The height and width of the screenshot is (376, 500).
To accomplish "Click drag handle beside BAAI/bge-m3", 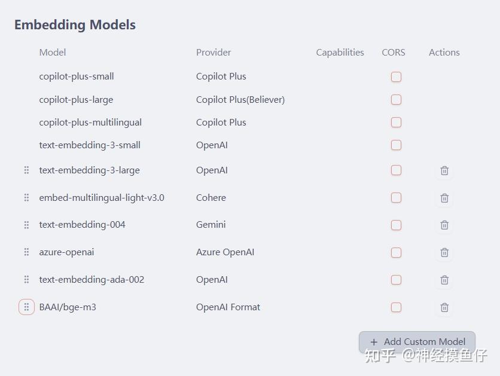I will click(26, 307).
